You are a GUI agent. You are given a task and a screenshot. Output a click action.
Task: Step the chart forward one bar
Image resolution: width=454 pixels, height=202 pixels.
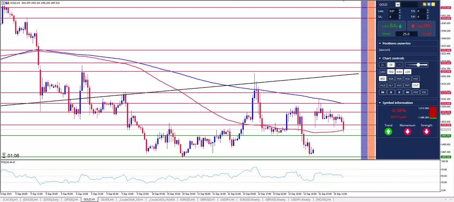tap(399, 92)
